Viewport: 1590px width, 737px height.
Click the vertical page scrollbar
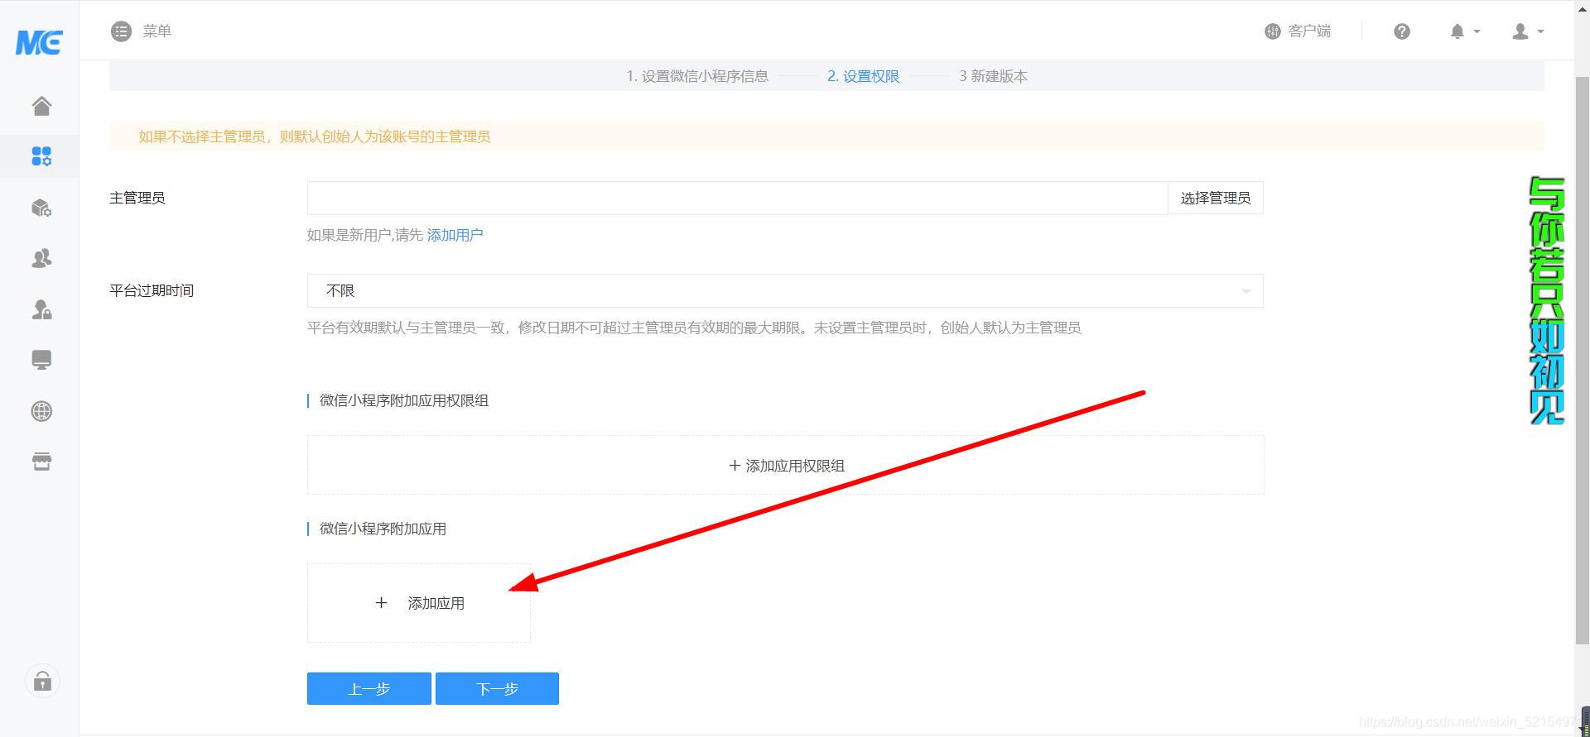click(1582, 360)
